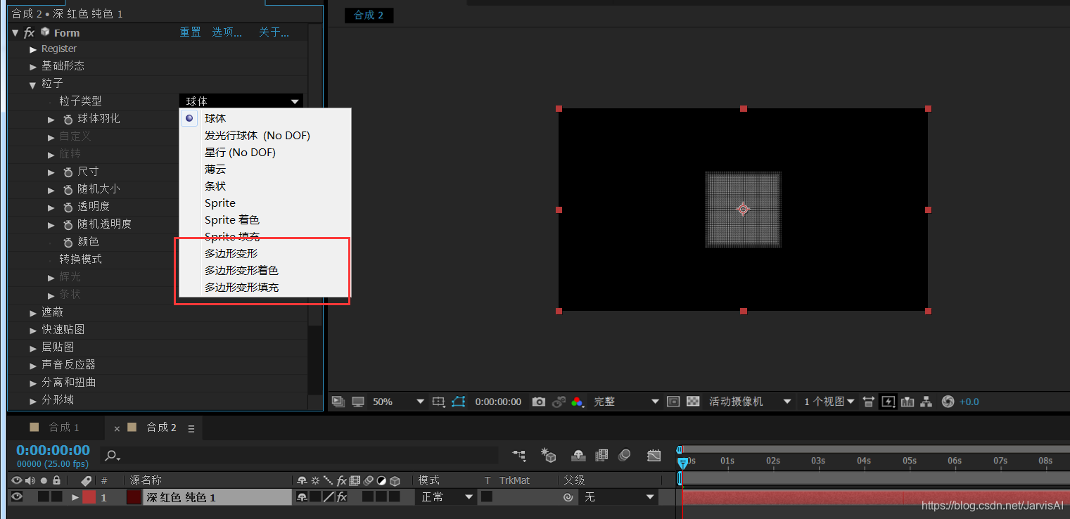
Task: Click the reset exposure icon
Action: click(948, 402)
